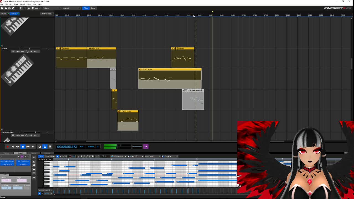The width and height of the screenshot is (354, 199).
Task: Open the Mix menu
Action: tap(11, 4)
